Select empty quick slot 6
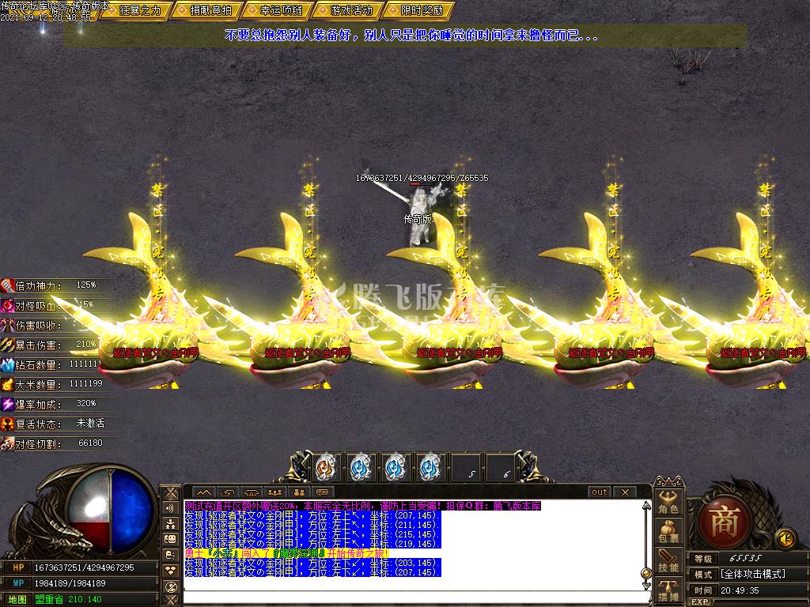The width and height of the screenshot is (810, 607). (500, 468)
